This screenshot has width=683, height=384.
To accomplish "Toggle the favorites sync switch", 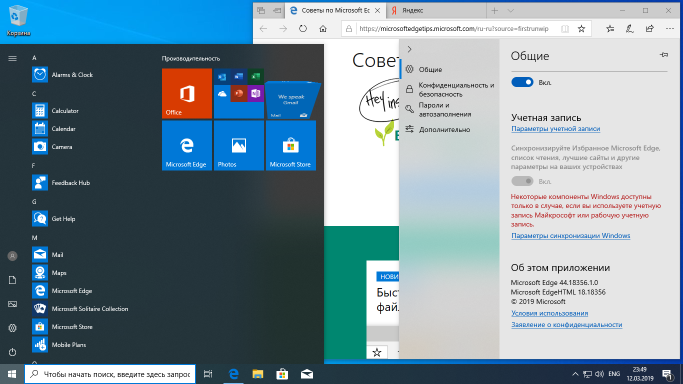I will [x=522, y=181].
